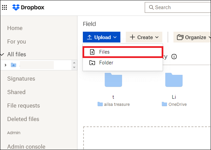Expand the sidebar folder tree arrow
Viewport: 211px width, 150px height.
tap(5, 65)
